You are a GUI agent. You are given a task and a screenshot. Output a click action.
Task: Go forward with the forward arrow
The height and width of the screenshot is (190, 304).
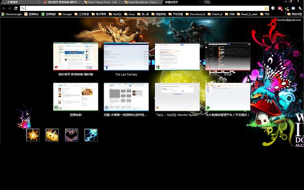[9, 9]
